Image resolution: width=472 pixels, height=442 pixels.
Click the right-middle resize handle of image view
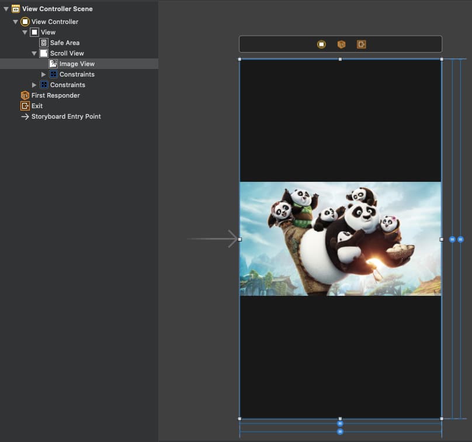(442, 239)
